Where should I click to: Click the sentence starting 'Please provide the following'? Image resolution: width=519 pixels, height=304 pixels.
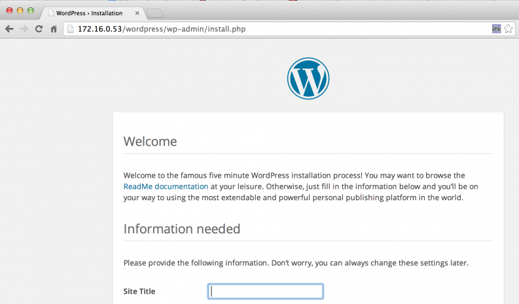[x=296, y=263]
